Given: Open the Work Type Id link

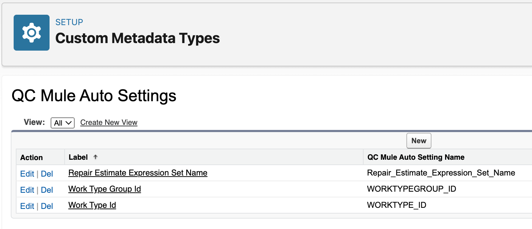Looking at the screenshot, I should pos(92,205).
